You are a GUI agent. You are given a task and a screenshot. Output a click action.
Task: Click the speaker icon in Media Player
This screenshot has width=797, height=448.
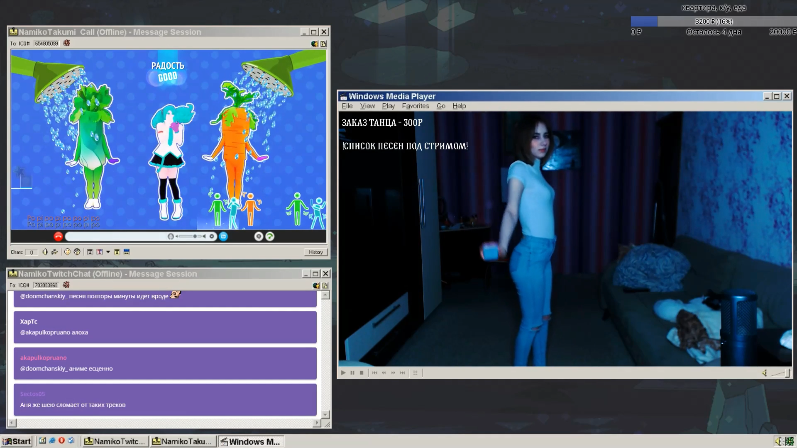[x=765, y=373]
